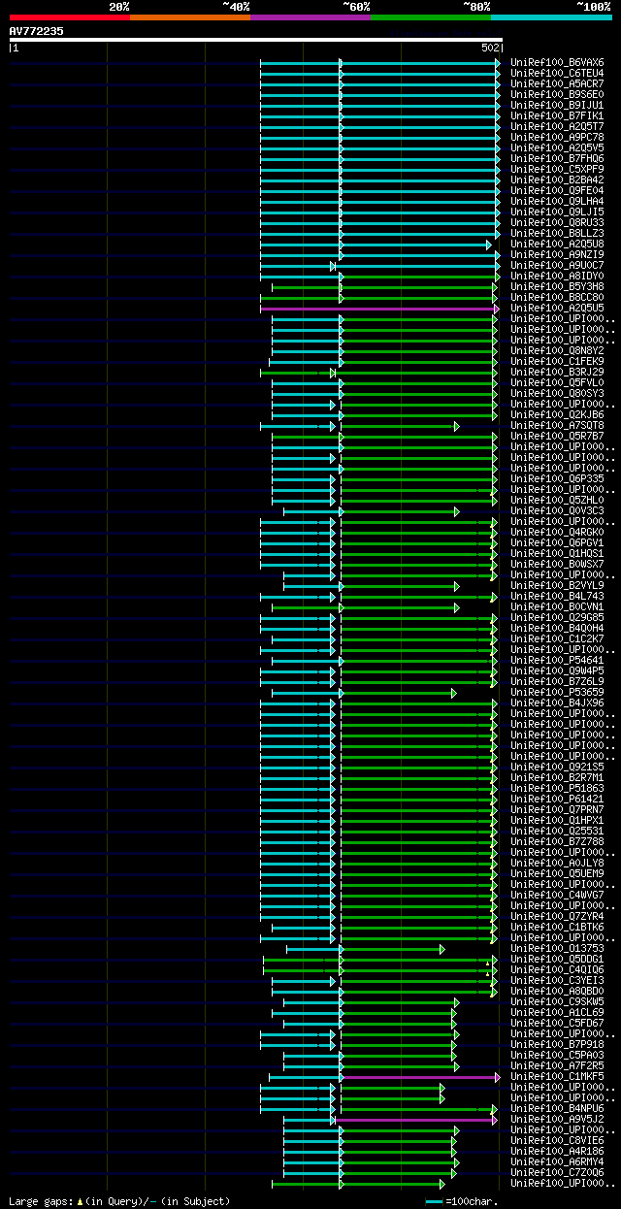Image resolution: width=621 pixels, height=1209 pixels.
Task: Choose the UniRef100_P61421 row label
Action: 557,799
